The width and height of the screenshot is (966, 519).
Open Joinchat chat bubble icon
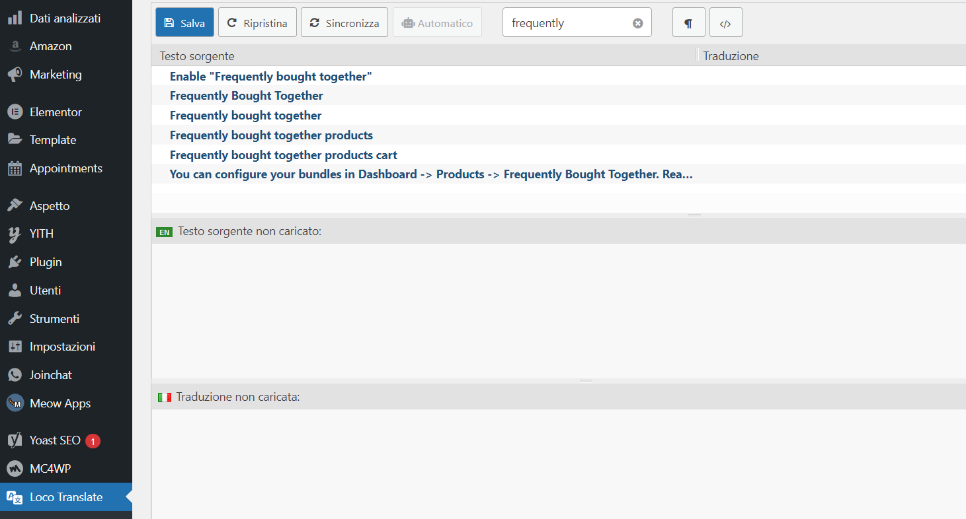tap(15, 375)
